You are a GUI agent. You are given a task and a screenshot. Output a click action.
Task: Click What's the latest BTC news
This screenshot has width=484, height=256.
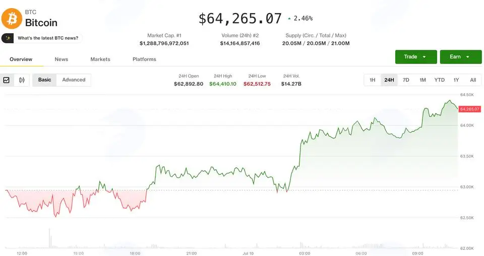pyautogui.click(x=48, y=38)
